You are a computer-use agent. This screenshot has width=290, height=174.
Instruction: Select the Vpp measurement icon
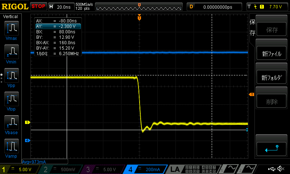point(12,75)
